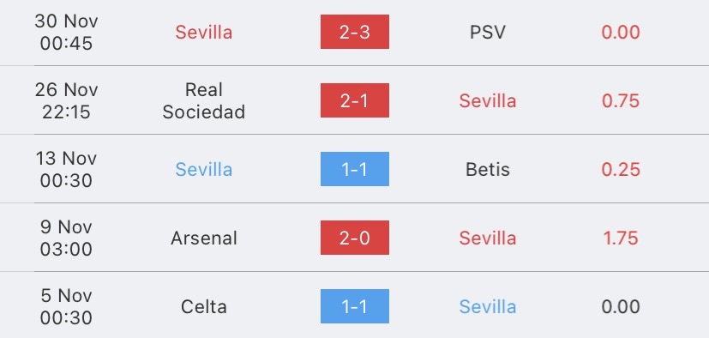Open the 2-0 Arsenal score badge
709x338 pixels.
coord(355,238)
